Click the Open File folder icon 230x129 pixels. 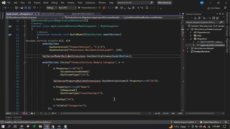22,8
